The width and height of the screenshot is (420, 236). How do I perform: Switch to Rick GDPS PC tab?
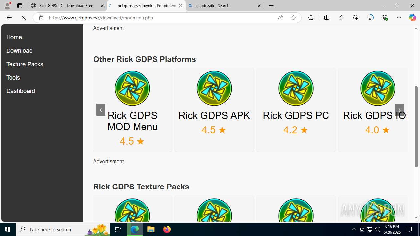coord(68,6)
